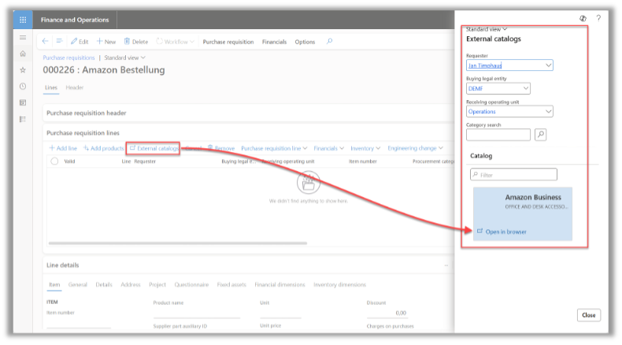Image resolution: width=622 pixels, height=345 pixels.
Task: Expand the Standard view selector on main page
Action: (x=124, y=57)
